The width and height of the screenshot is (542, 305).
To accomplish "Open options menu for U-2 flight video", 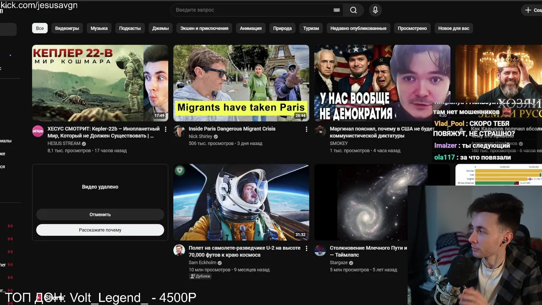I will [x=307, y=249].
